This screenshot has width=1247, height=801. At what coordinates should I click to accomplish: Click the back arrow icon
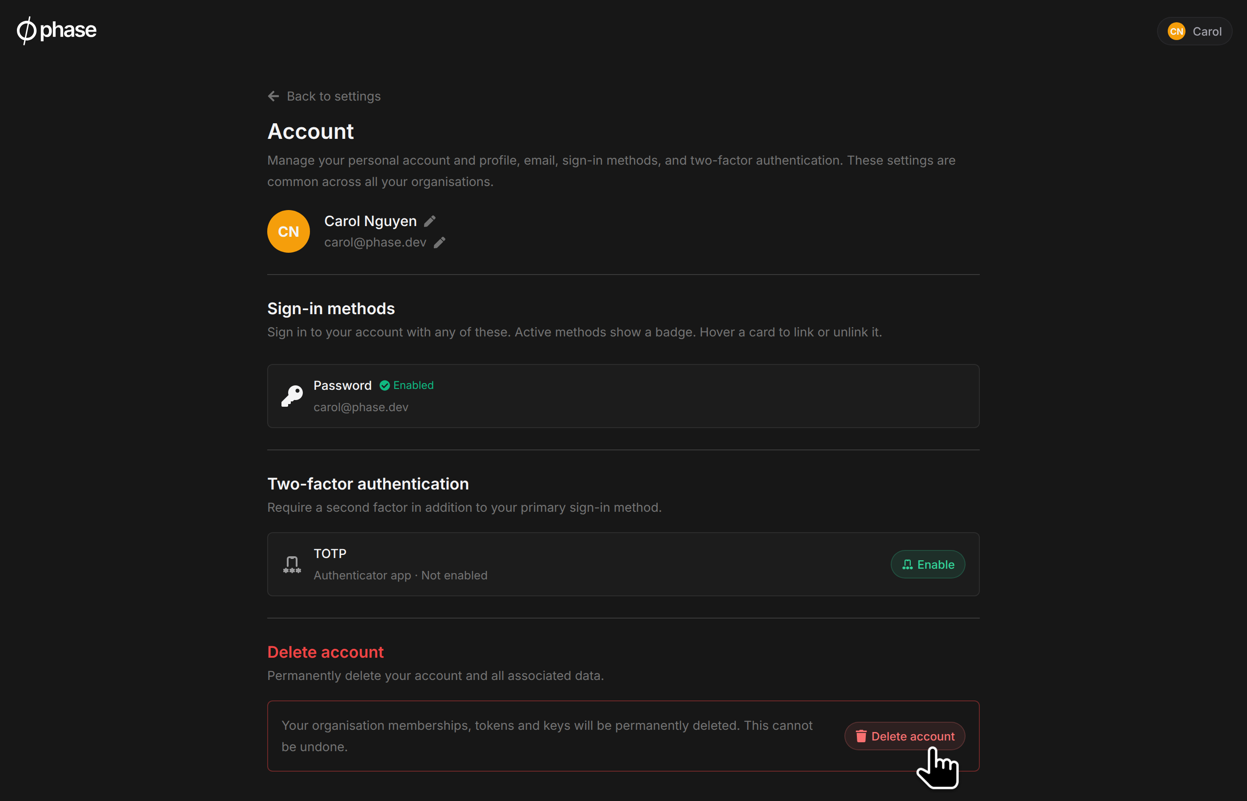coord(273,96)
